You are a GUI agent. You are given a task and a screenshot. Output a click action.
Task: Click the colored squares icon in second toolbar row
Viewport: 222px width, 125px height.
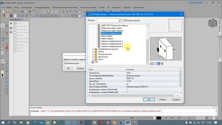4,16
